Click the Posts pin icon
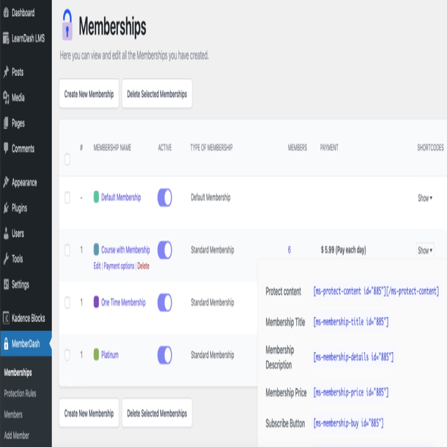This screenshot has height=447, width=447. point(6,72)
